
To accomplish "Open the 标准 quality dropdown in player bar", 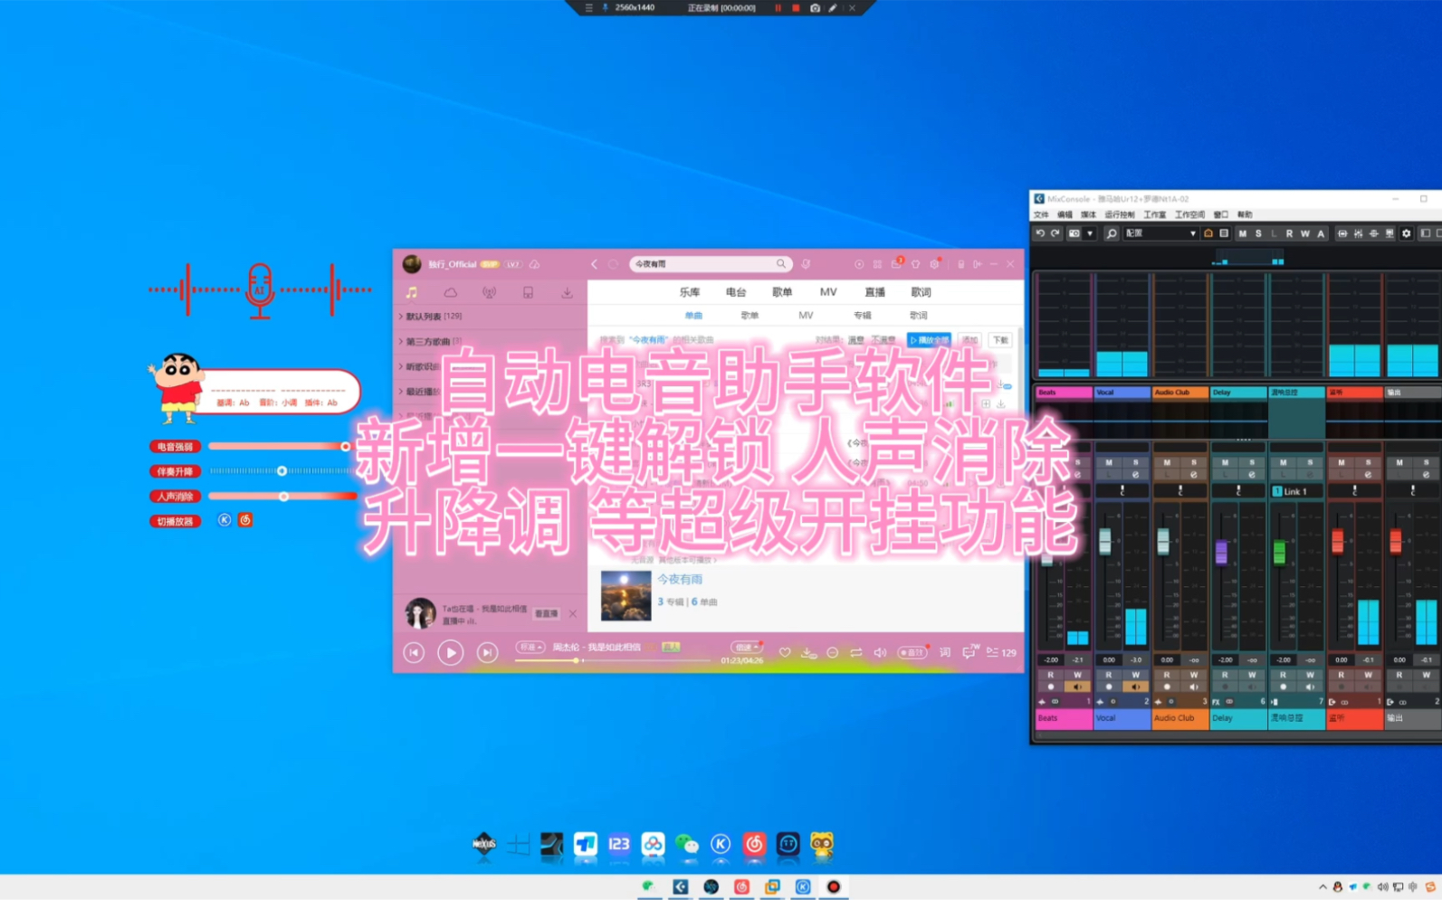I will point(530,647).
